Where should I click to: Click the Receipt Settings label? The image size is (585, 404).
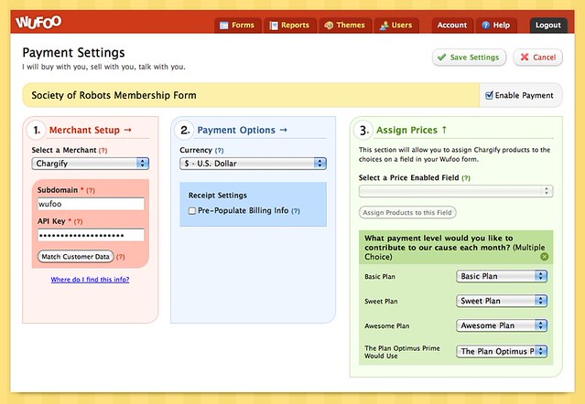[x=218, y=196]
